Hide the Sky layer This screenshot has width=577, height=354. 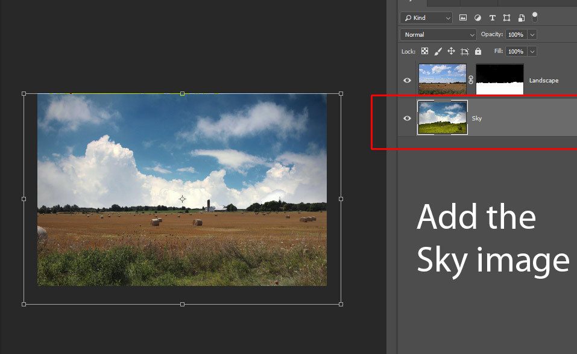click(407, 118)
